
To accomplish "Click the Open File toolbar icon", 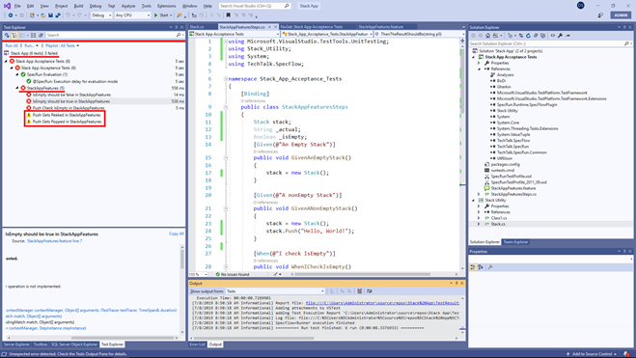I will [43, 15].
